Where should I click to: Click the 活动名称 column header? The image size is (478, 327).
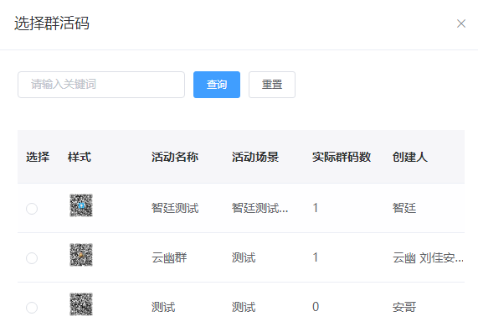(175, 157)
